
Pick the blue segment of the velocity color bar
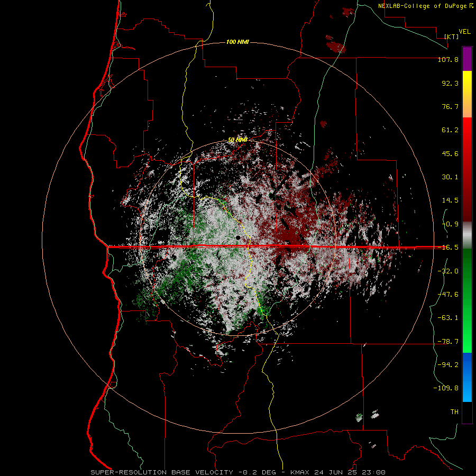click(x=467, y=378)
